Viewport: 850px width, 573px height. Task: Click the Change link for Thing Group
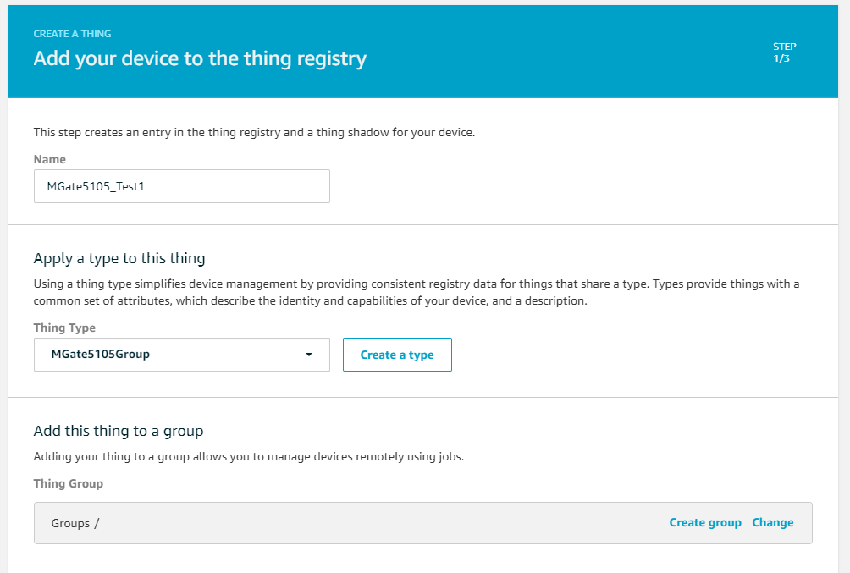click(x=772, y=522)
